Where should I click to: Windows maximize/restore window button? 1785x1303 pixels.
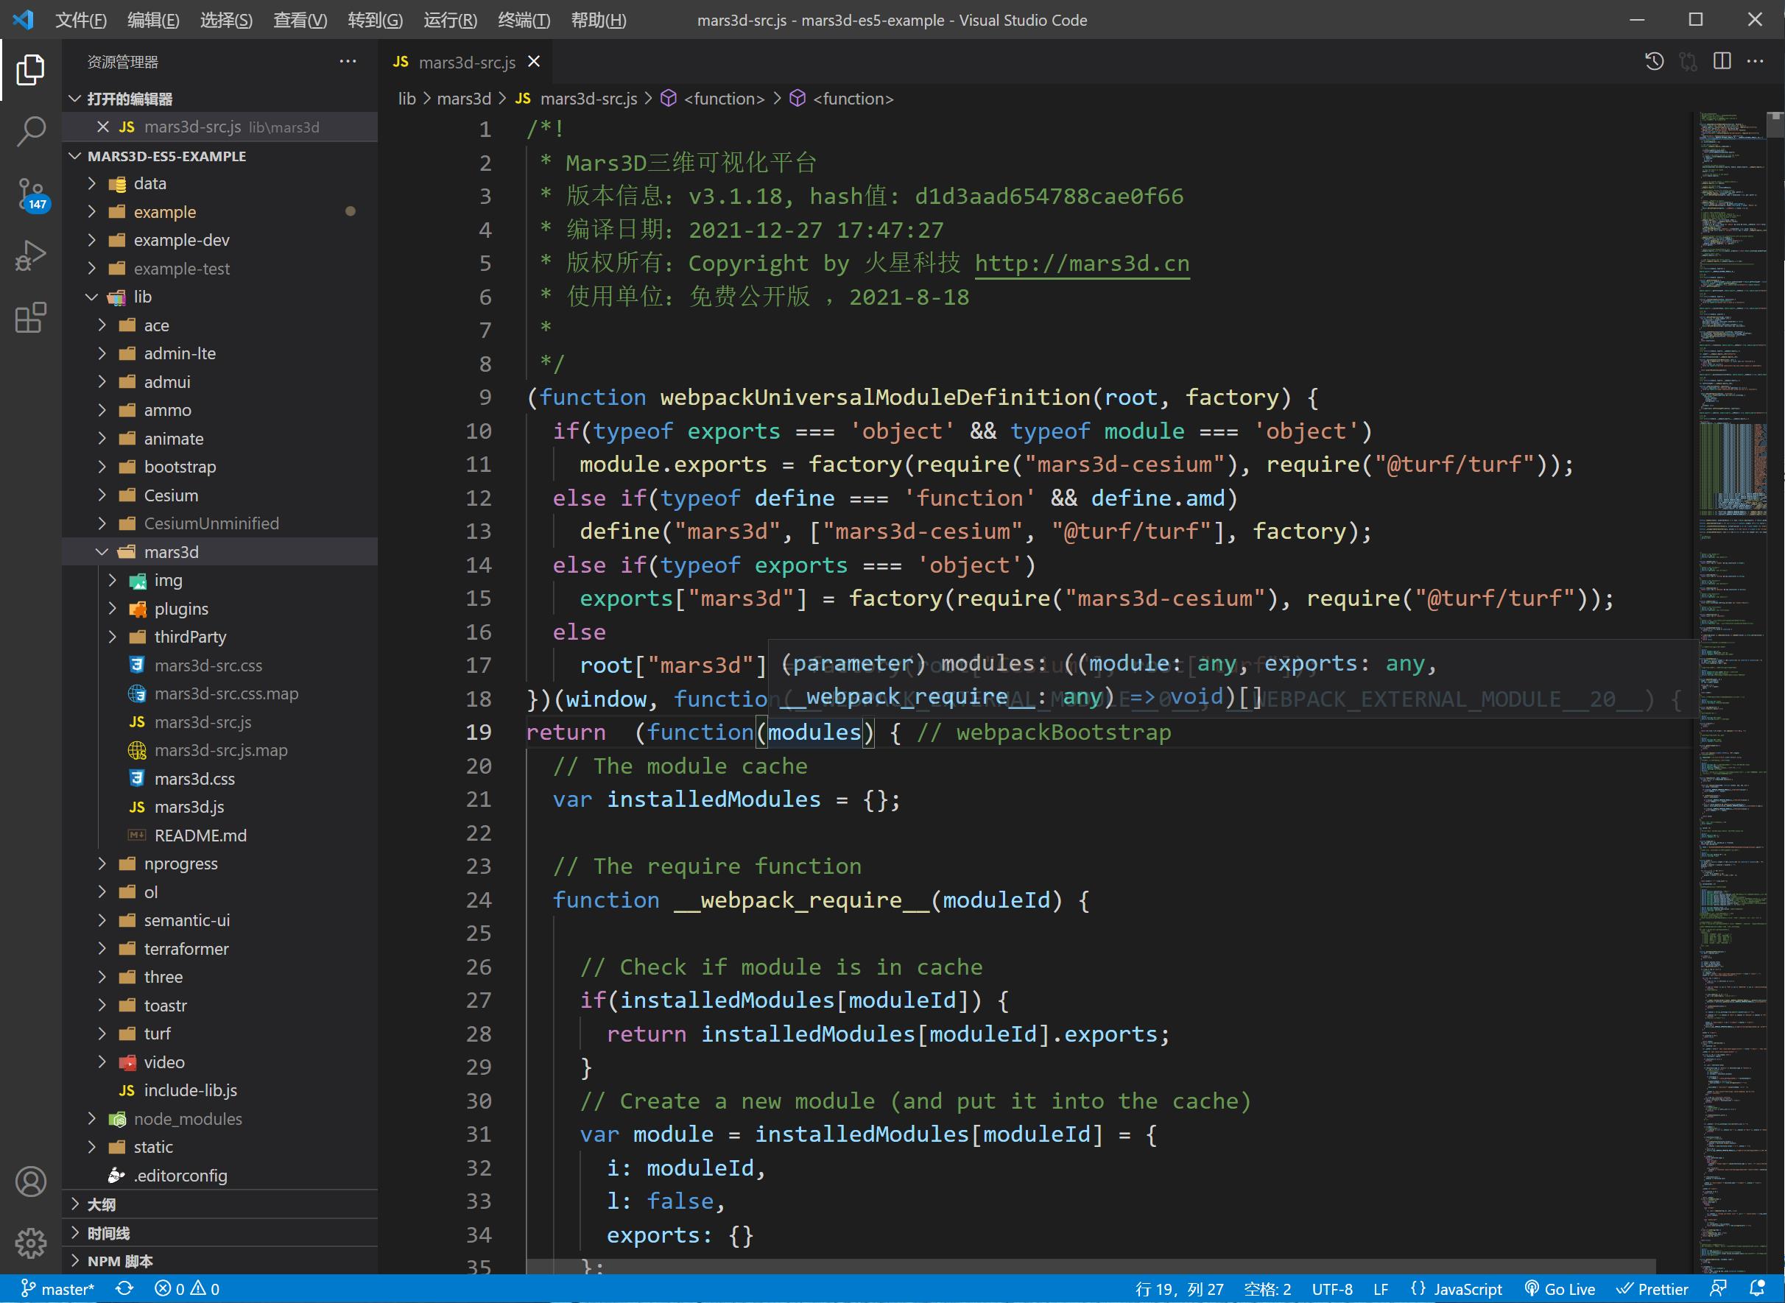point(1696,20)
